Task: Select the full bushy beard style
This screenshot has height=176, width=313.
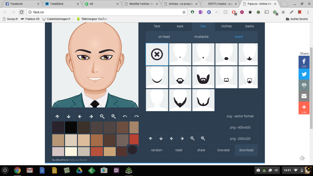Action: 203,77
